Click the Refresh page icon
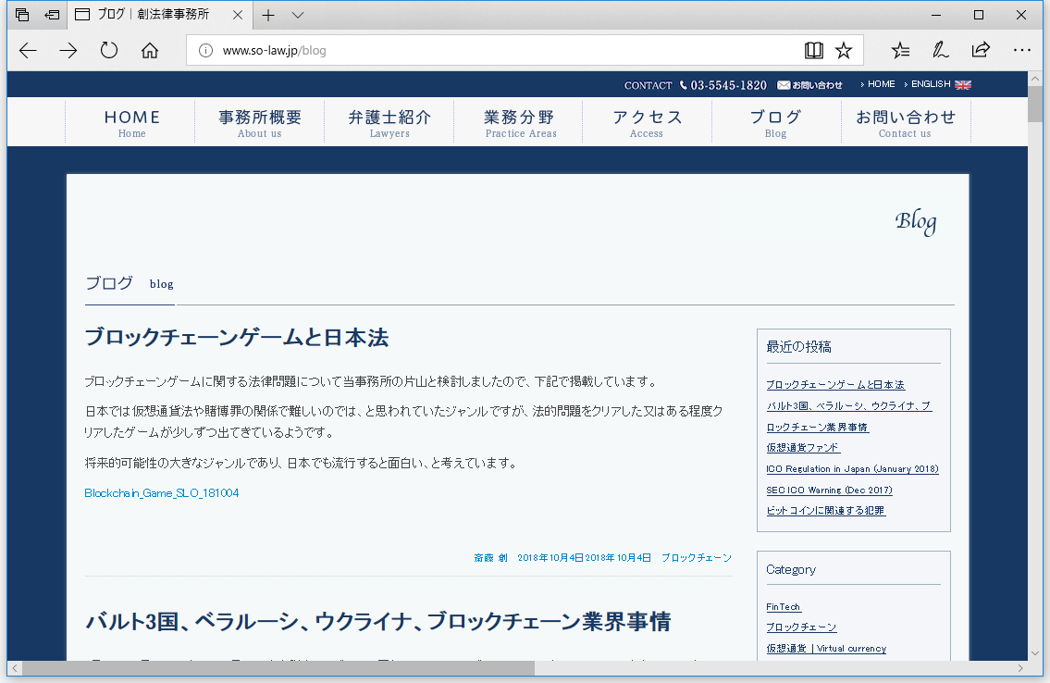The width and height of the screenshot is (1050, 683). pos(109,50)
